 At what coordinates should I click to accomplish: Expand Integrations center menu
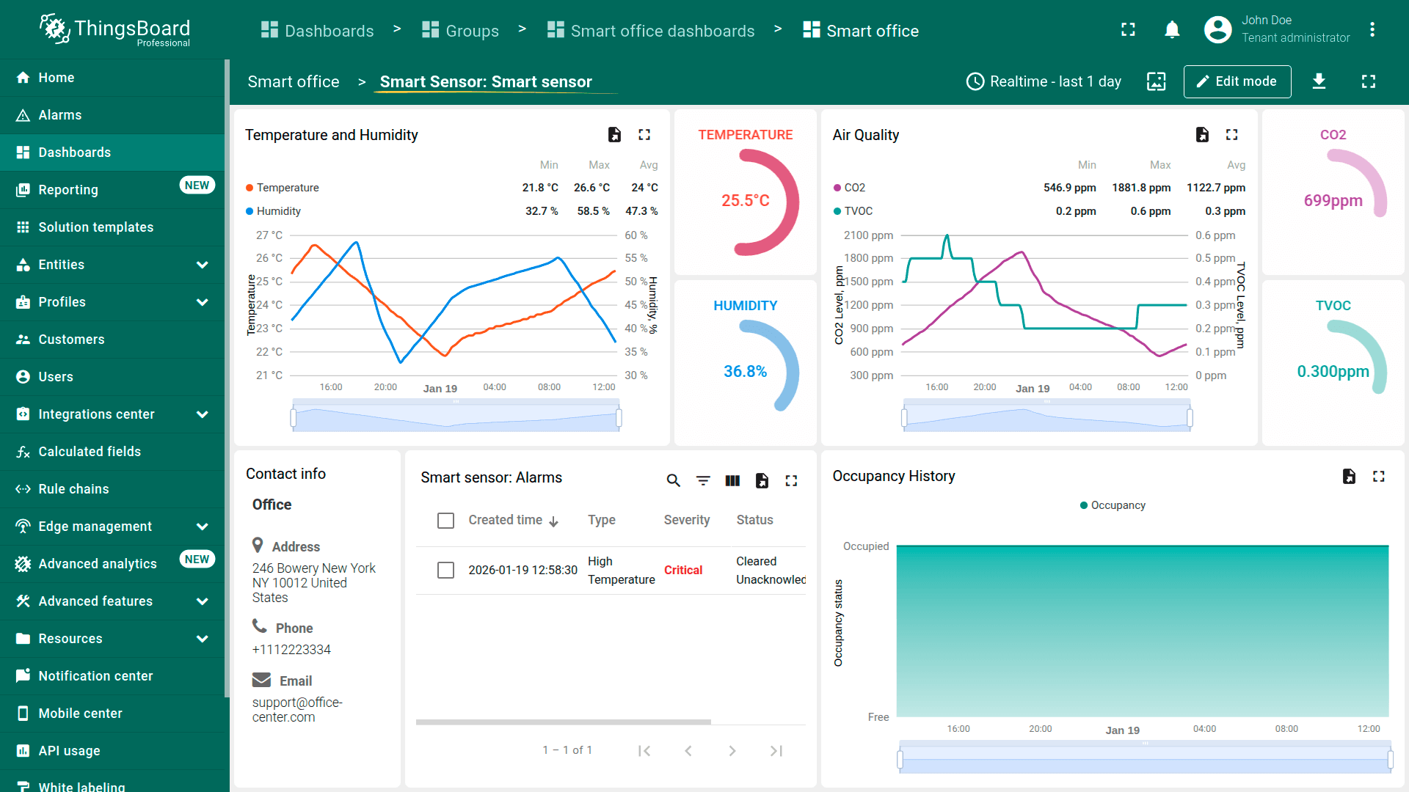point(203,414)
